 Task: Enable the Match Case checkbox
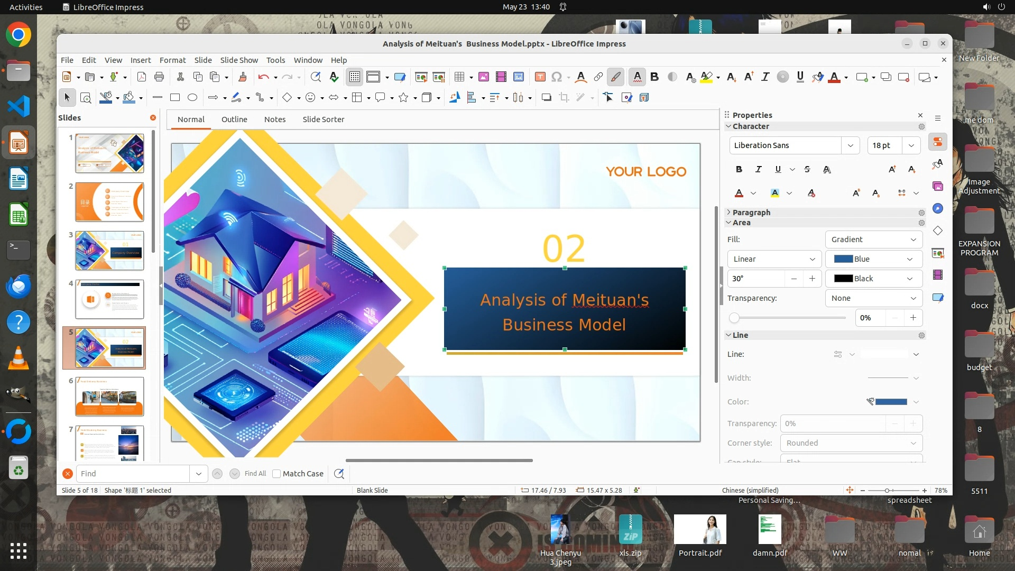point(276,474)
